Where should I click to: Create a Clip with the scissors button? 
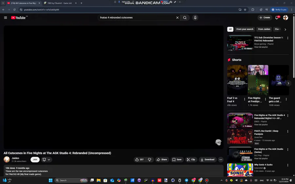coord(191,159)
